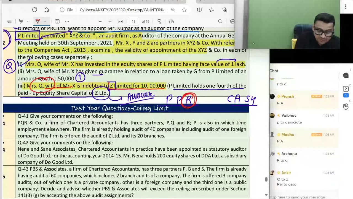Open more PDF tools ellipsis

(x=67, y=21)
